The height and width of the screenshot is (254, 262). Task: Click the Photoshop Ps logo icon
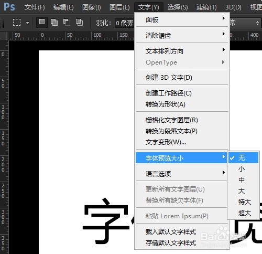[9, 7]
